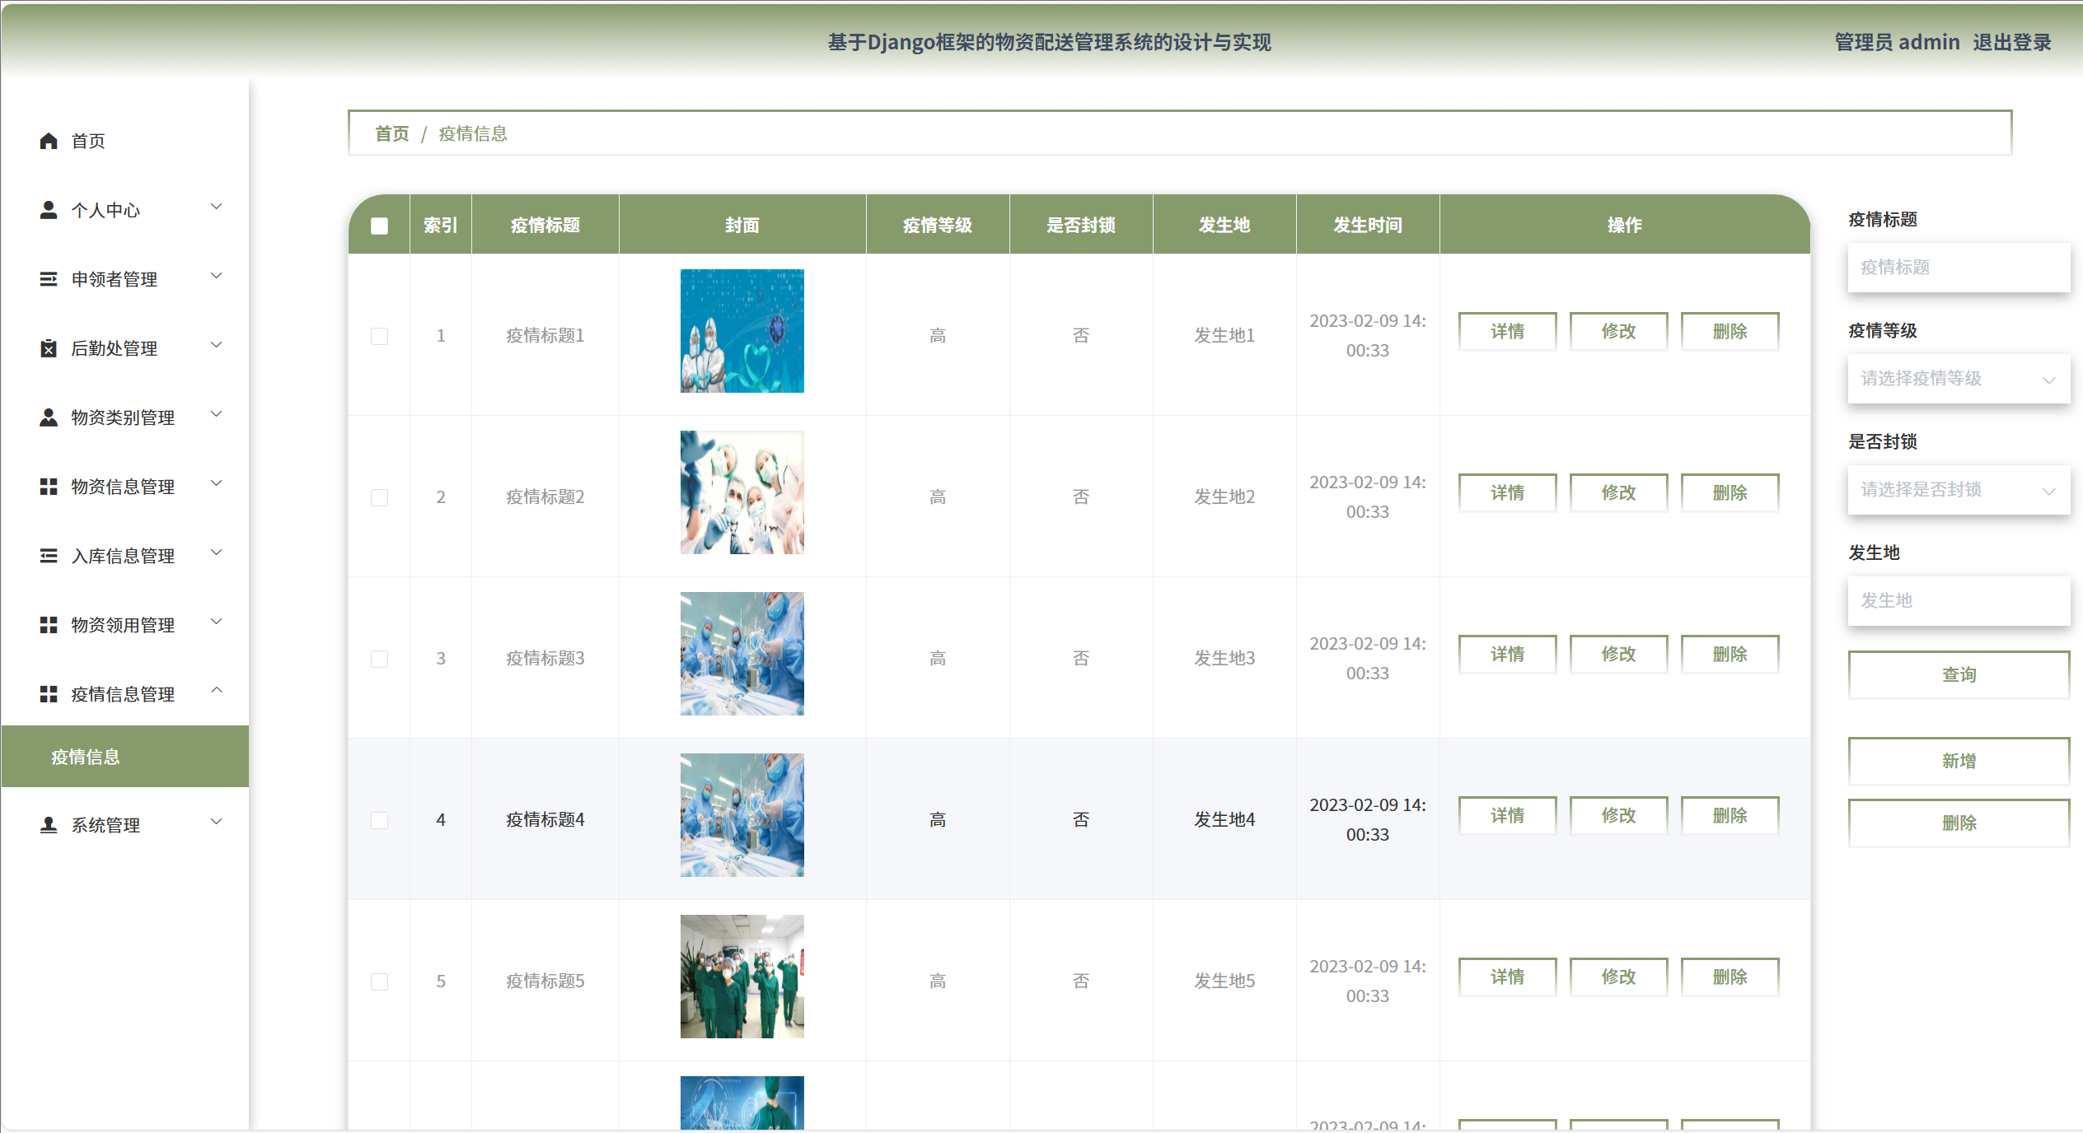The image size is (2083, 1133).
Task: Click the user icon beside 系统管理
Action: [x=49, y=824]
